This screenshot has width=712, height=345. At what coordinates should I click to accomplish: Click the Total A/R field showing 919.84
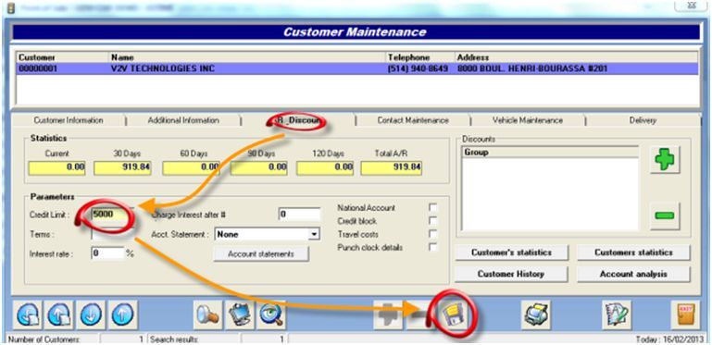392,167
